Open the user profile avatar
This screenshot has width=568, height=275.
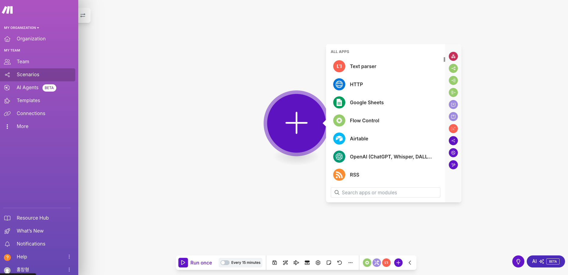tap(8, 270)
